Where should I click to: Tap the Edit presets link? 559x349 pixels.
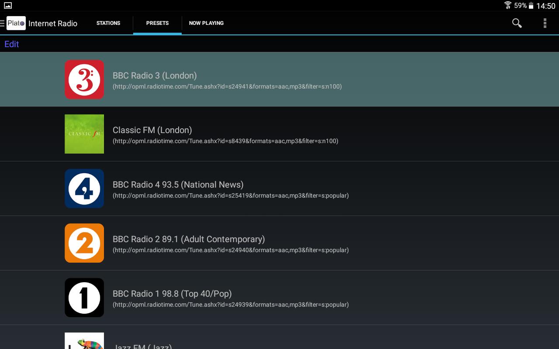tap(12, 44)
